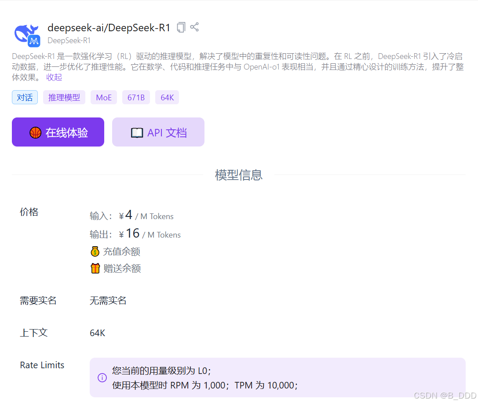The height and width of the screenshot is (403, 478).
Task: Click the deepseek-ai/DeepSeek-R1 title
Action: [x=109, y=28]
